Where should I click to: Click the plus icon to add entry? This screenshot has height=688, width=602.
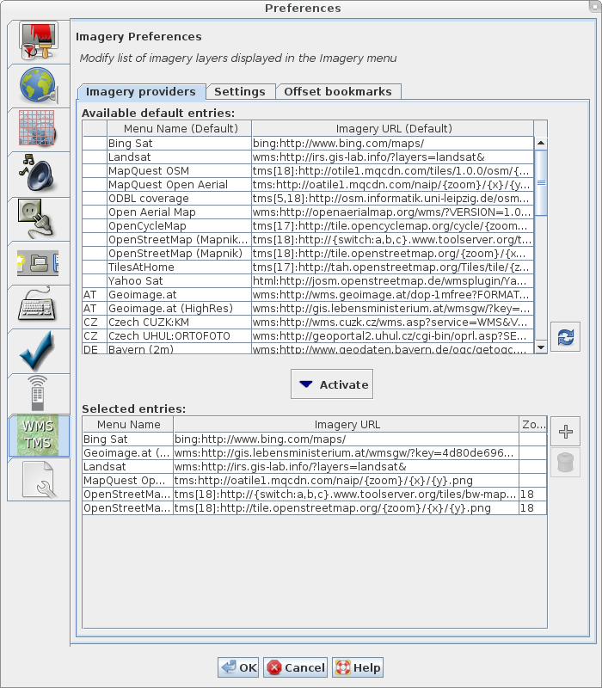point(565,432)
